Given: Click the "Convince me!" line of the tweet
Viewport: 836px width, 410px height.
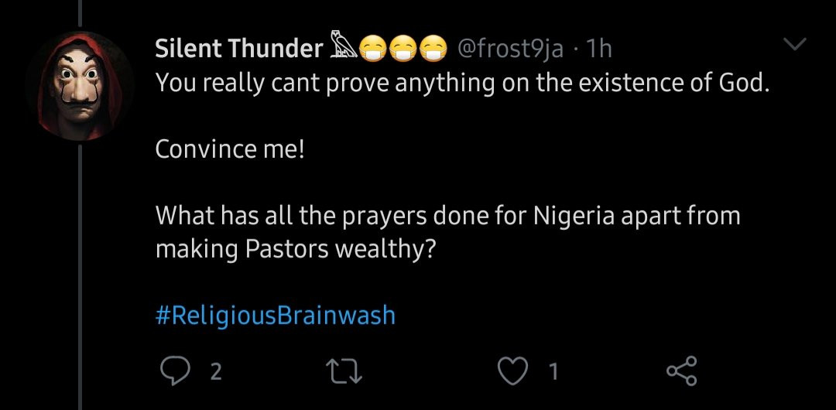Looking at the screenshot, I should click(230, 149).
